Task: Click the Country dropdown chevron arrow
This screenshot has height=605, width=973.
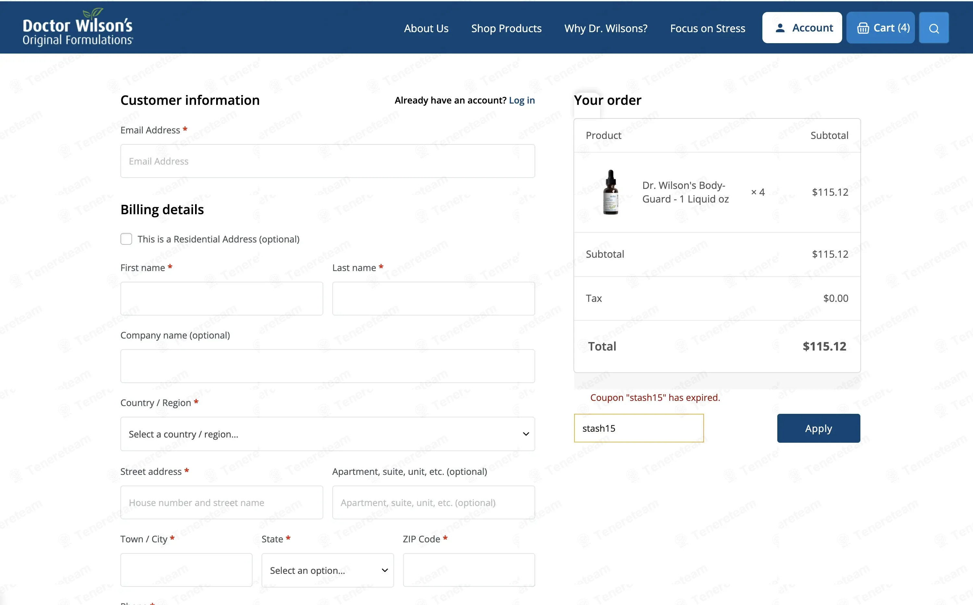Action: (x=526, y=434)
